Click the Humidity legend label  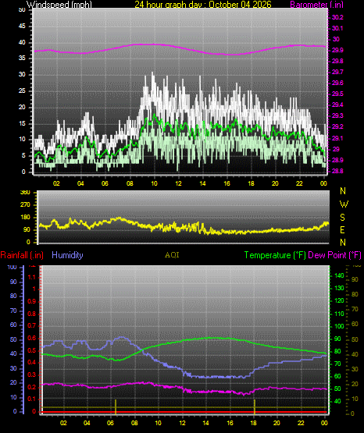pos(67,255)
